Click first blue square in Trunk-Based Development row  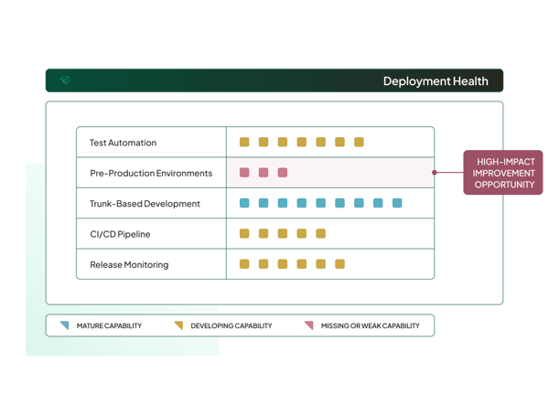click(x=244, y=203)
